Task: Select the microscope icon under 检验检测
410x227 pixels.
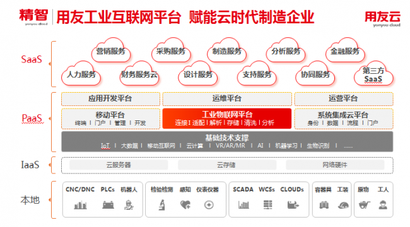Action: coord(162,205)
